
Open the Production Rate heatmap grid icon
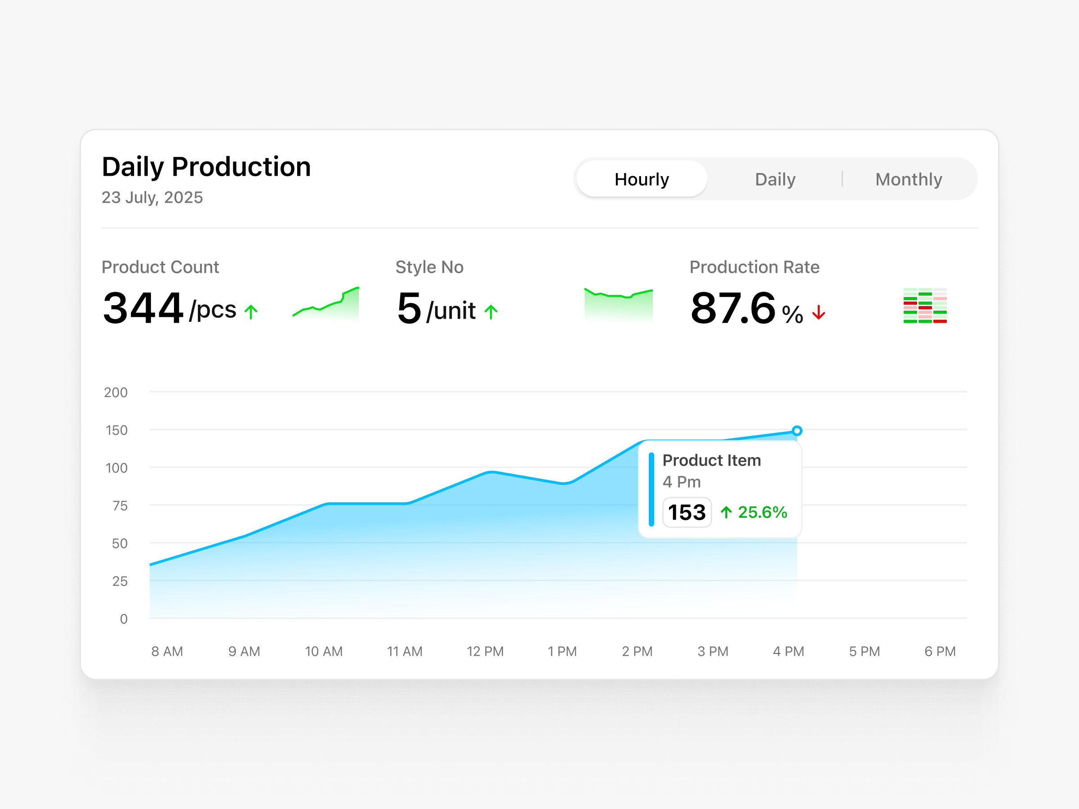(x=924, y=306)
